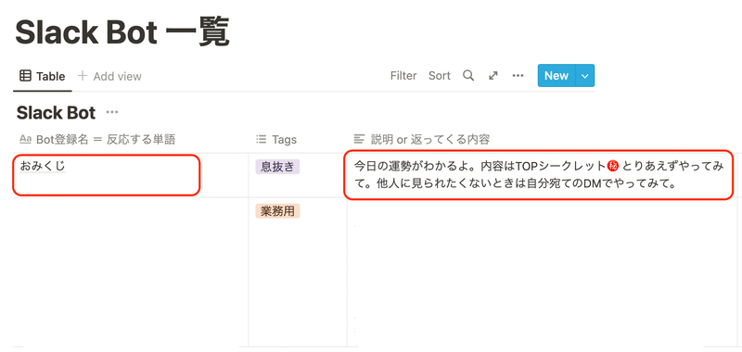Click the Aa icon in Bot登録名 header
Viewport: 742px width, 352px height.
[25, 139]
